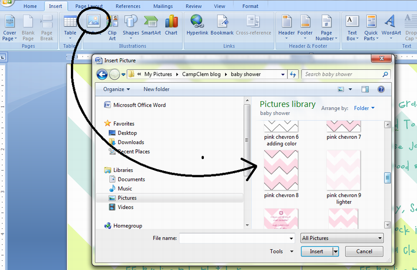This screenshot has height=270, width=417.
Task: Open the All Pictures file type dropdown
Action: [342, 238]
